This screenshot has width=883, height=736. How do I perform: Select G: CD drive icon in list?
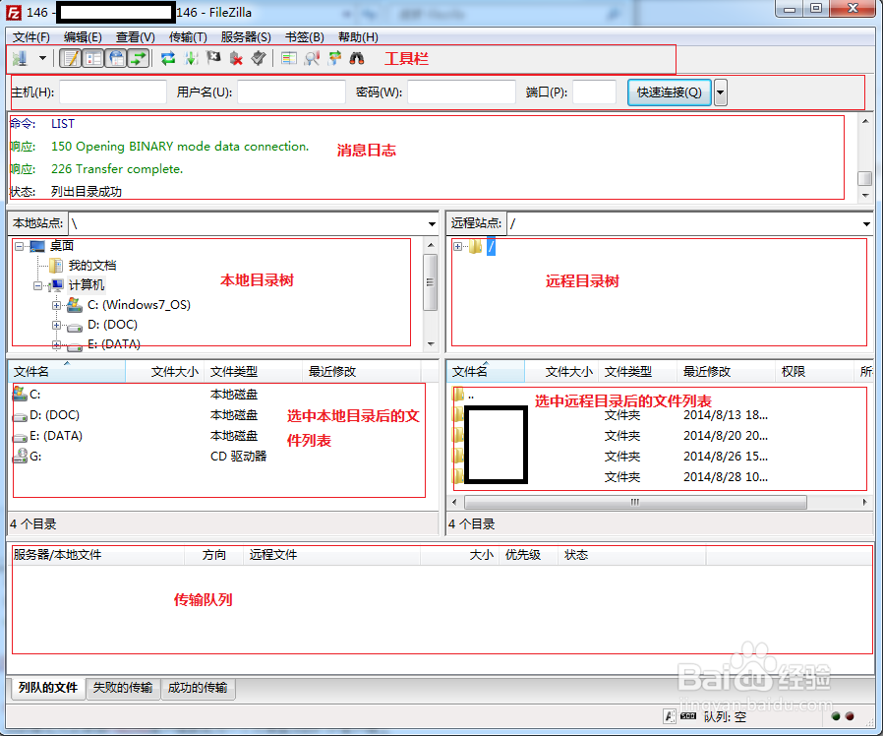20,456
